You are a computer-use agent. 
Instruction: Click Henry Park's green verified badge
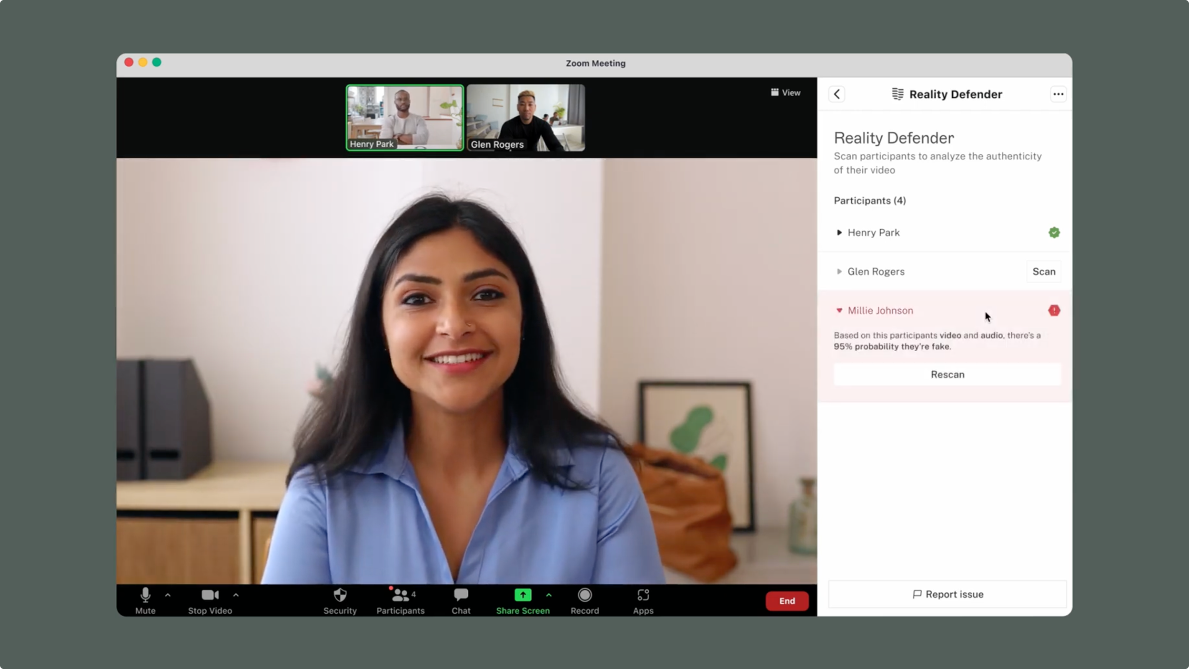click(1054, 233)
